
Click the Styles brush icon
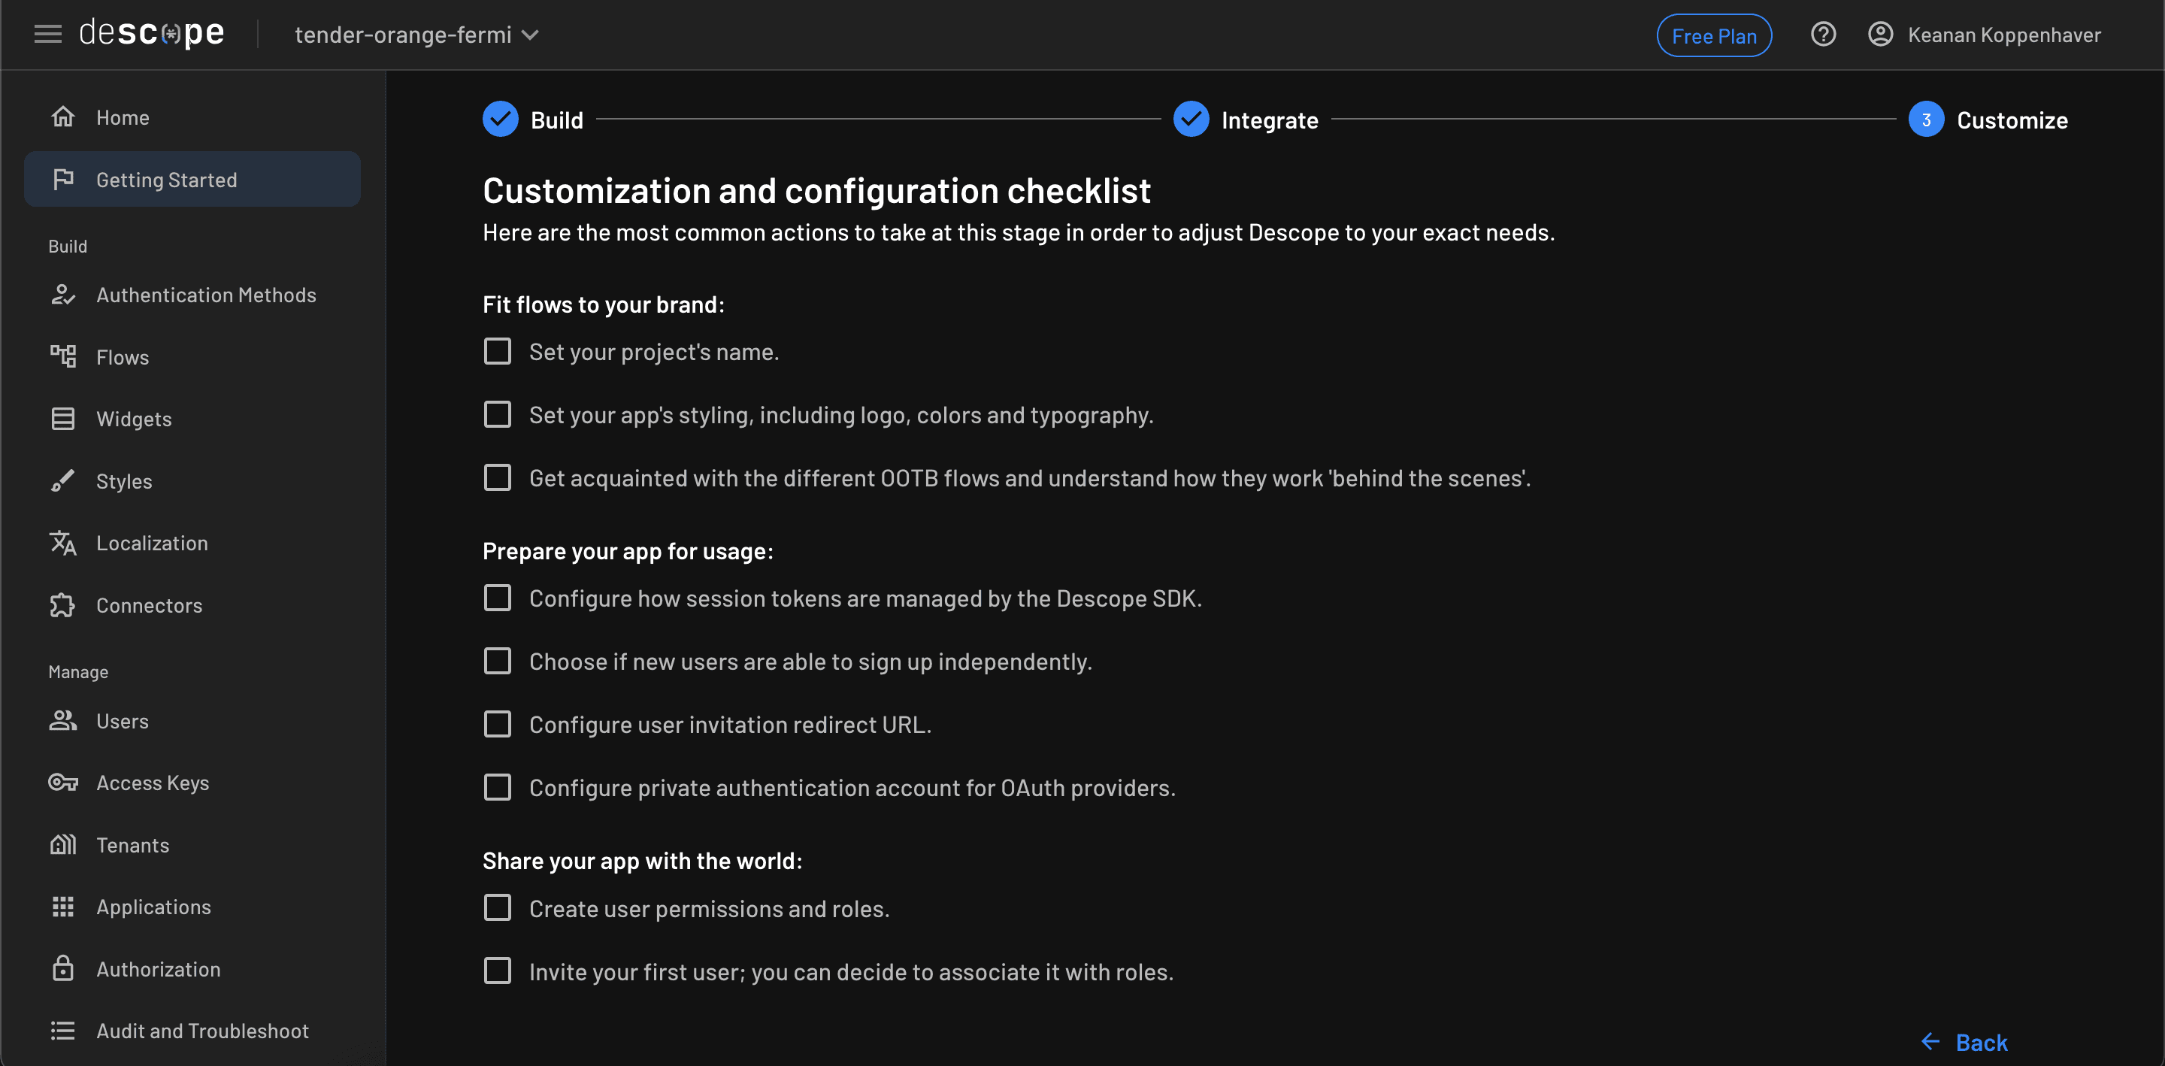pos(63,481)
